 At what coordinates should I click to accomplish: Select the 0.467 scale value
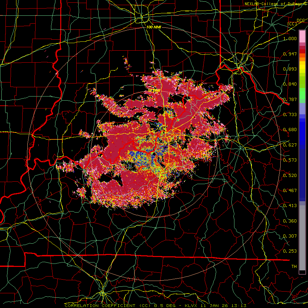click(x=290, y=191)
